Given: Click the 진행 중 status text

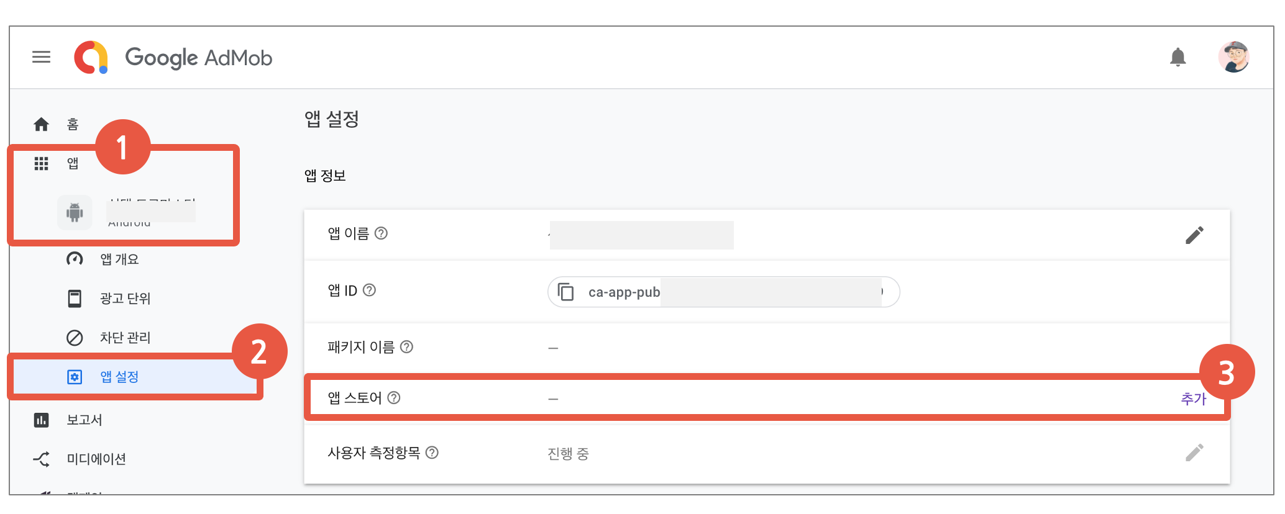Looking at the screenshot, I should pyautogui.click(x=568, y=454).
